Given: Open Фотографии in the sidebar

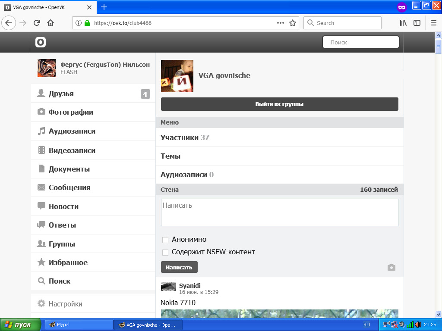Looking at the screenshot, I should 93,112.
